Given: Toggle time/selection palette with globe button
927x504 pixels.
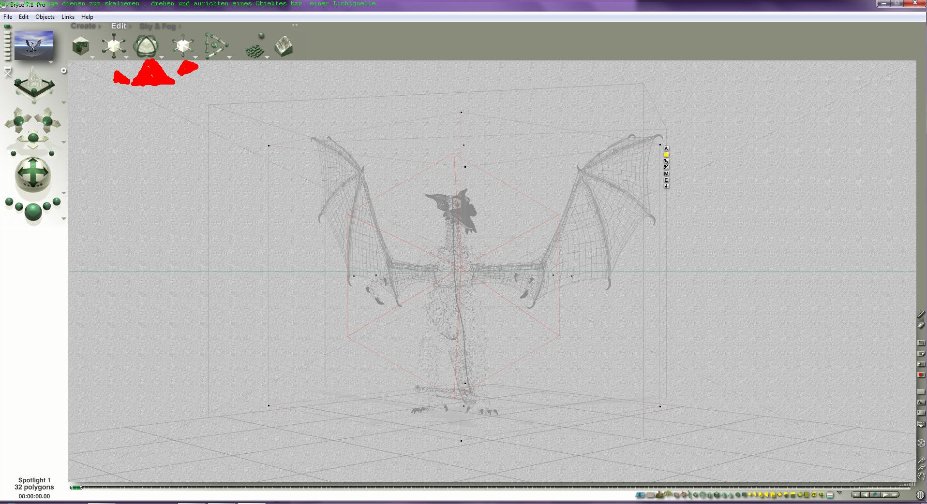Looking at the screenshot, I should click(920, 495).
